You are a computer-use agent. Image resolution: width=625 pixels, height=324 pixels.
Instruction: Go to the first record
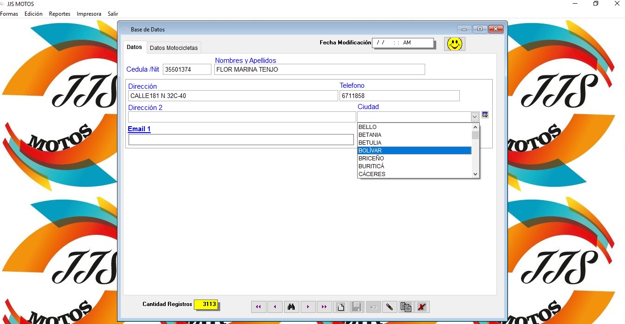click(x=259, y=307)
